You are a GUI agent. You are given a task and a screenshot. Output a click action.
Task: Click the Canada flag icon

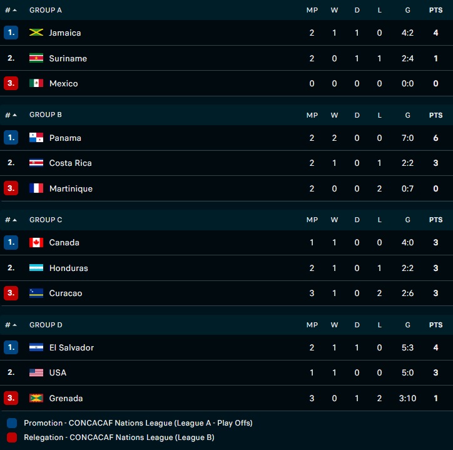pyautogui.click(x=36, y=242)
